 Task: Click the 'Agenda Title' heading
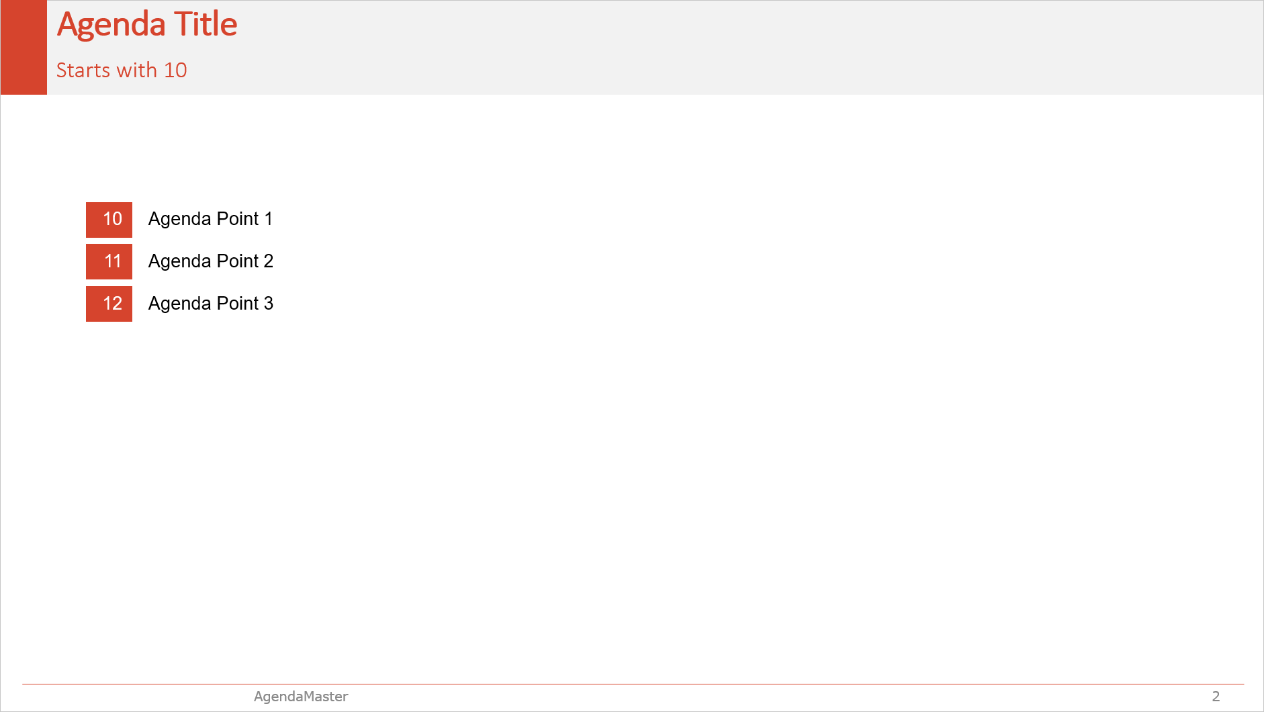[147, 25]
